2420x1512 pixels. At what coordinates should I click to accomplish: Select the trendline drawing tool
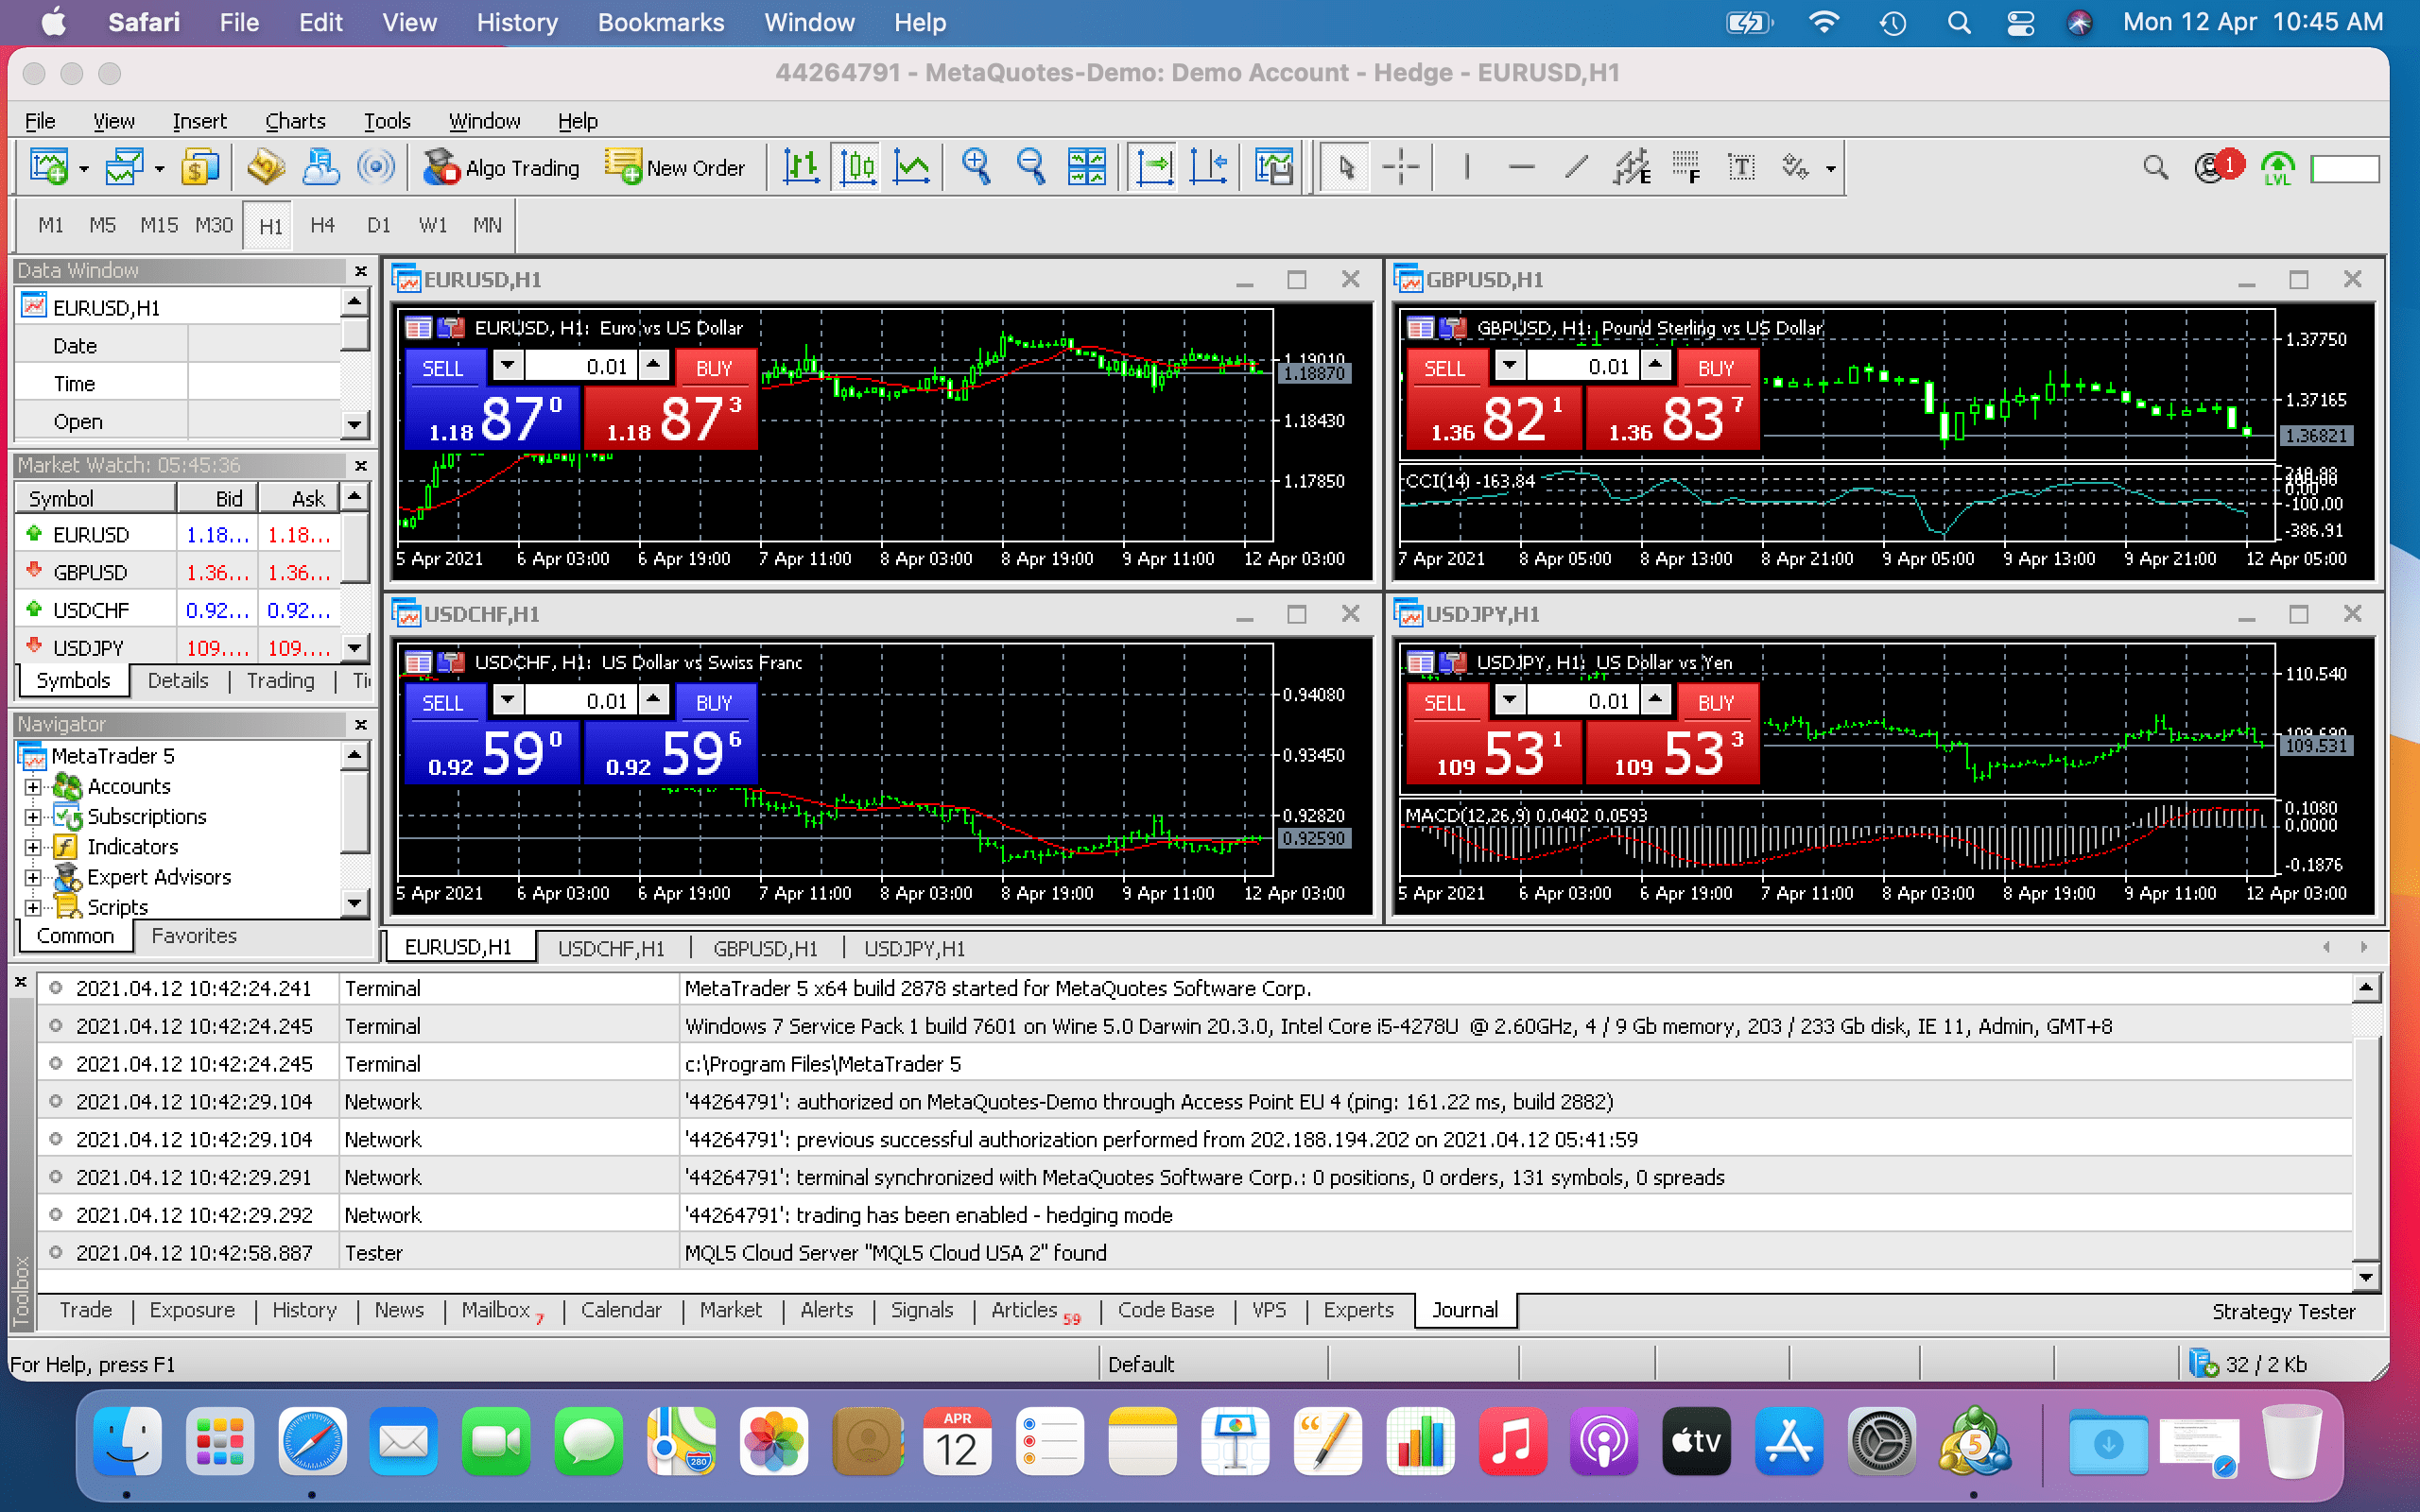click(1576, 167)
